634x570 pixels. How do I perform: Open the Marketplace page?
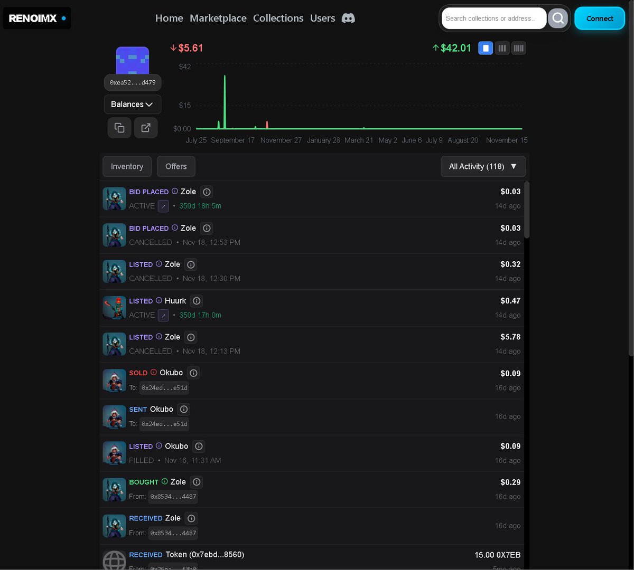point(218,18)
